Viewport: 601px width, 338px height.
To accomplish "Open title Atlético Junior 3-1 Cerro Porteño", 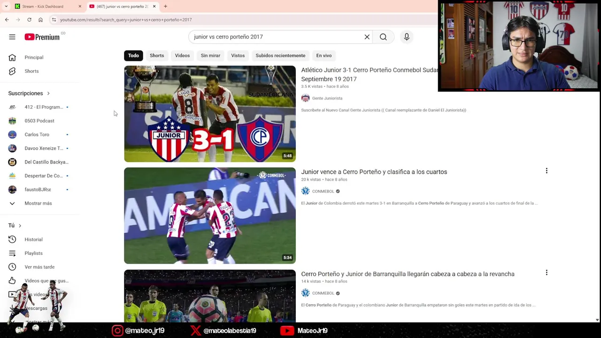I will (x=369, y=75).
